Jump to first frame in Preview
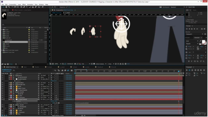This screenshot has height=117, width=208. (x=187, y=29)
